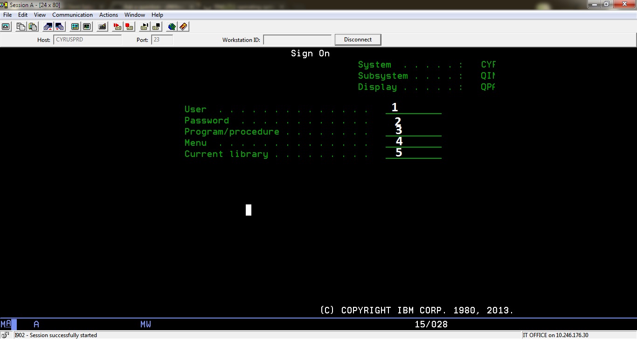
Task: Open the information index globe icon
Action: pos(172,27)
